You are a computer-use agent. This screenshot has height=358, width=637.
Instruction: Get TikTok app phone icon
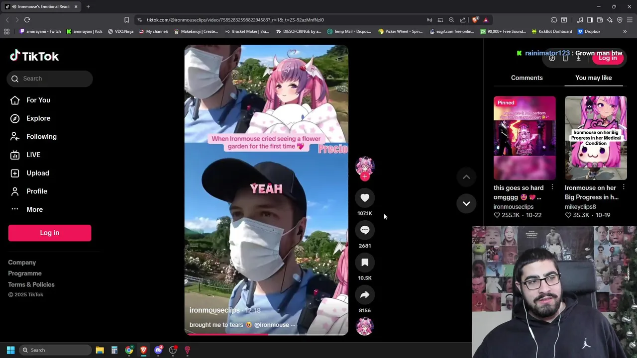point(565,58)
